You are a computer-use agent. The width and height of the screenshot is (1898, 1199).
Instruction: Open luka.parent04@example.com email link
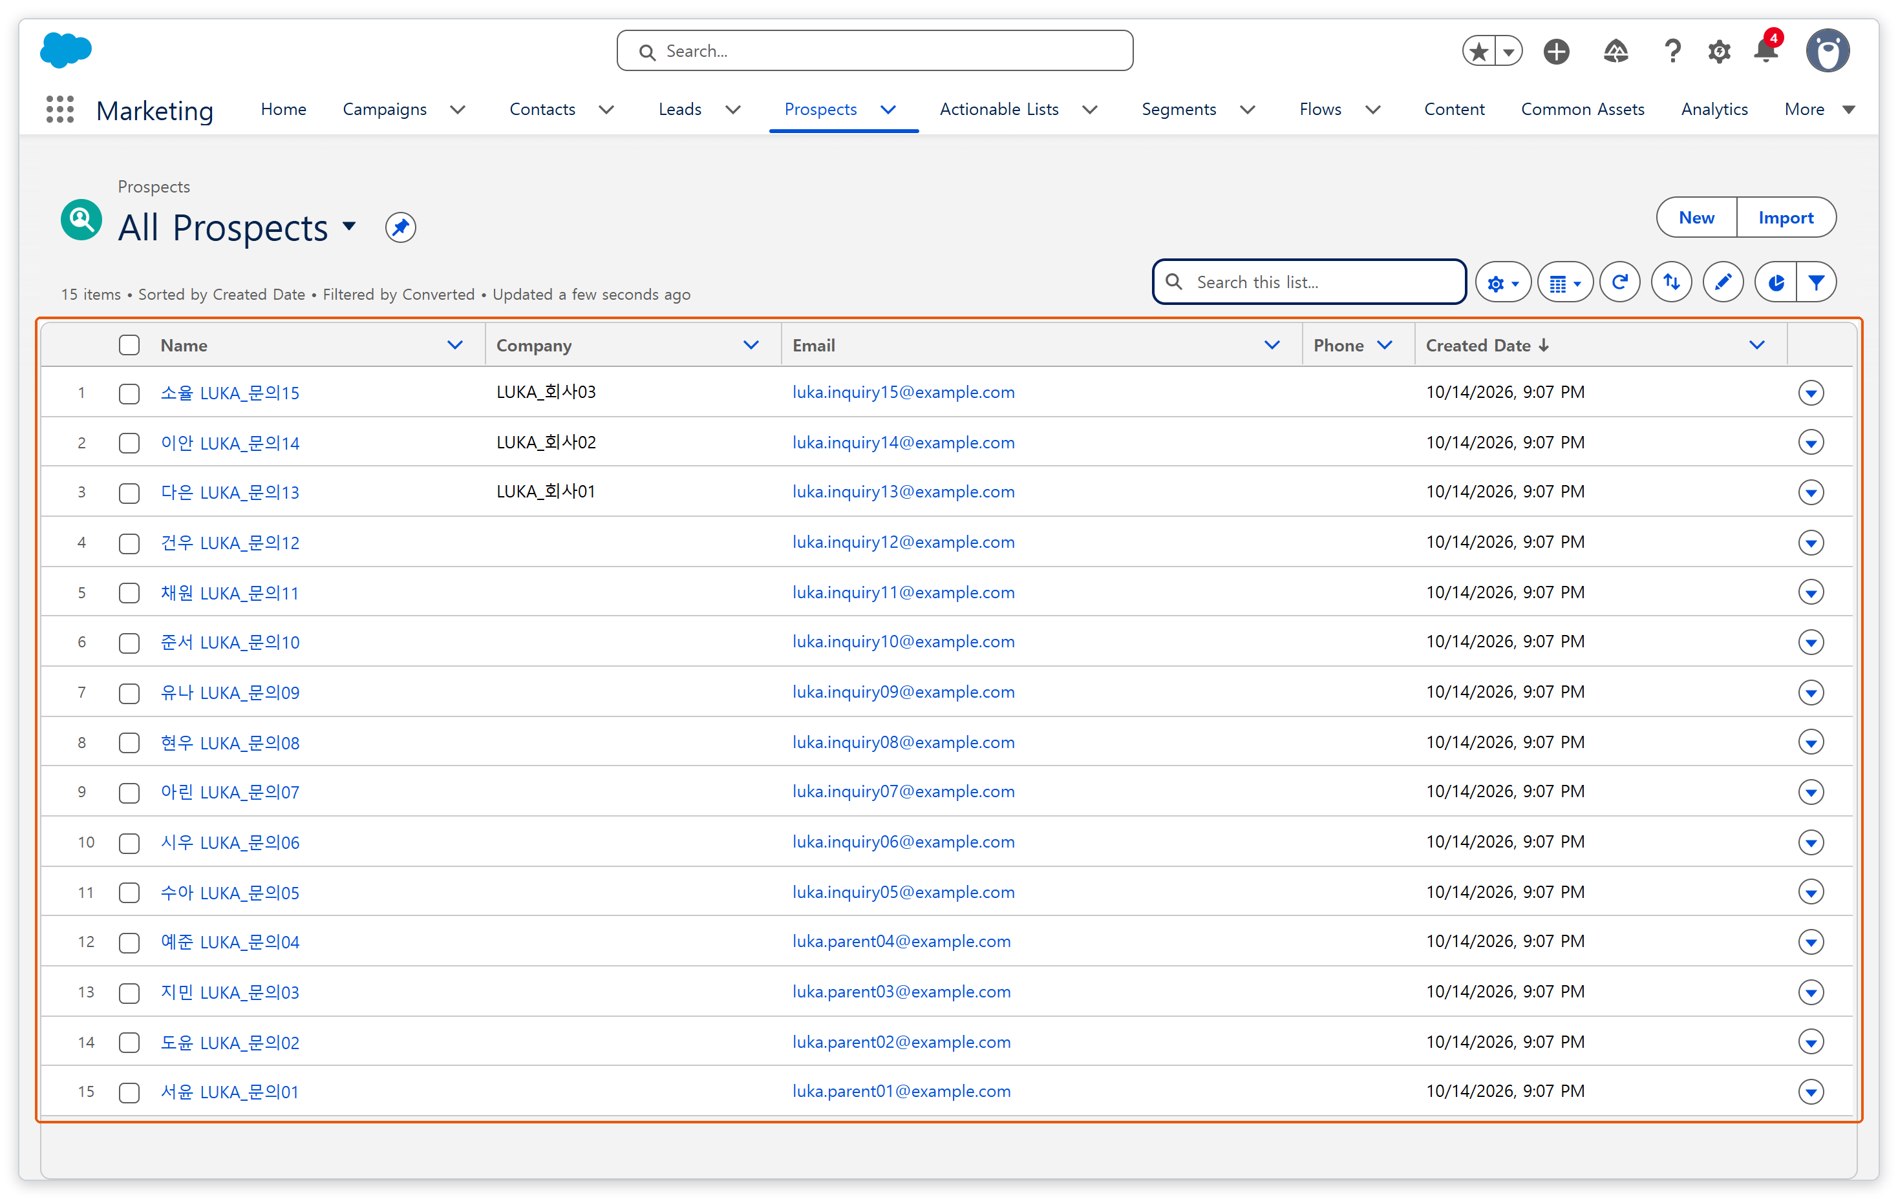coord(902,941)
